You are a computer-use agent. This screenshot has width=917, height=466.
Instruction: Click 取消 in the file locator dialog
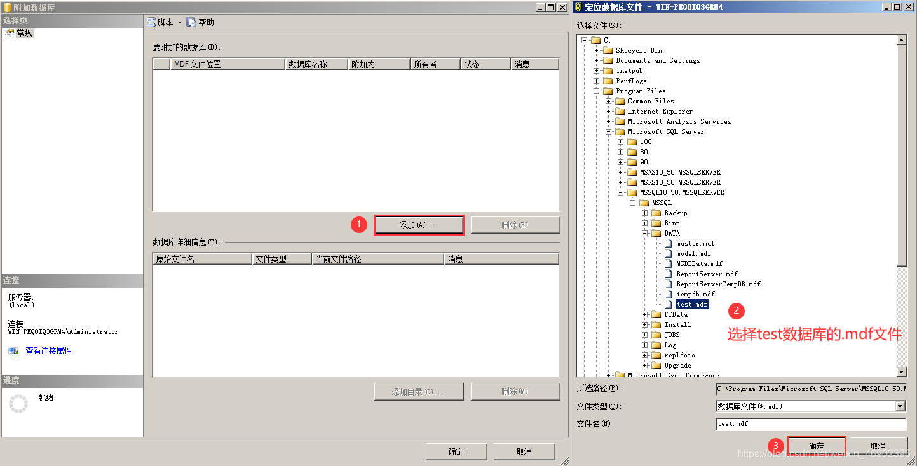878,446
